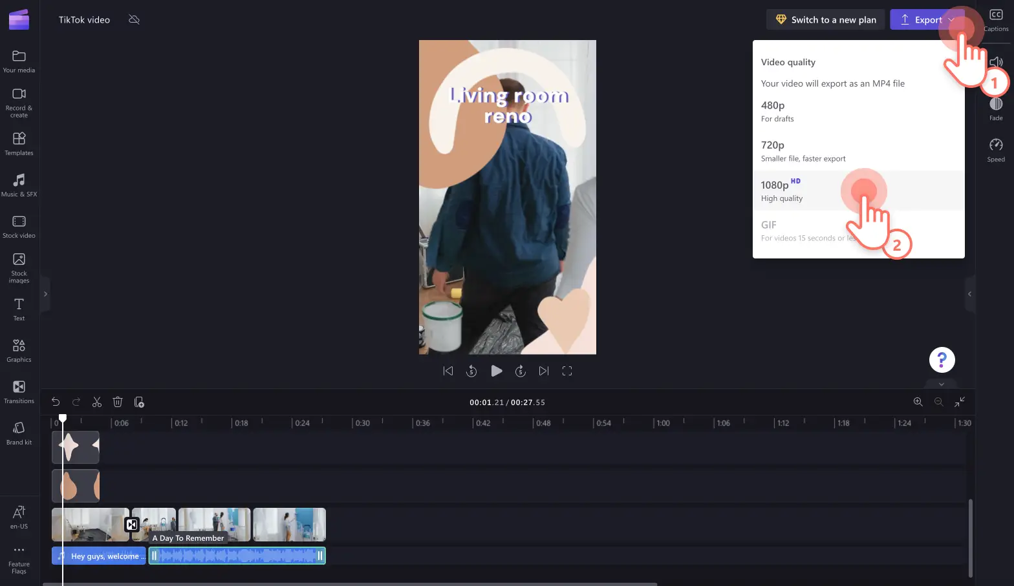Open the Stock images library
Screen dimensions: 1014x586
tap(19, 268)
